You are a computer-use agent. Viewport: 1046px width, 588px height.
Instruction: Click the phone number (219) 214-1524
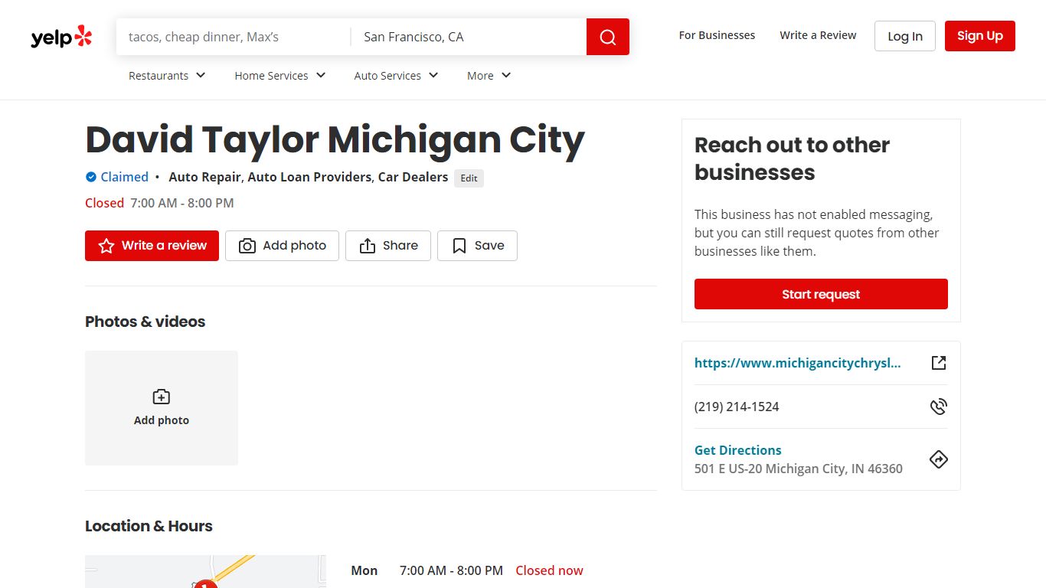coord(737,407)
